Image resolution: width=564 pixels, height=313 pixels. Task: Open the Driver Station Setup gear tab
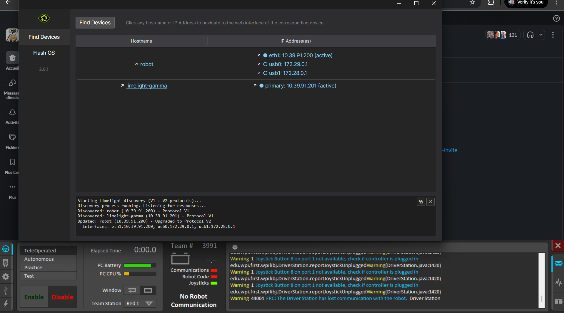[x=6, y=277]
